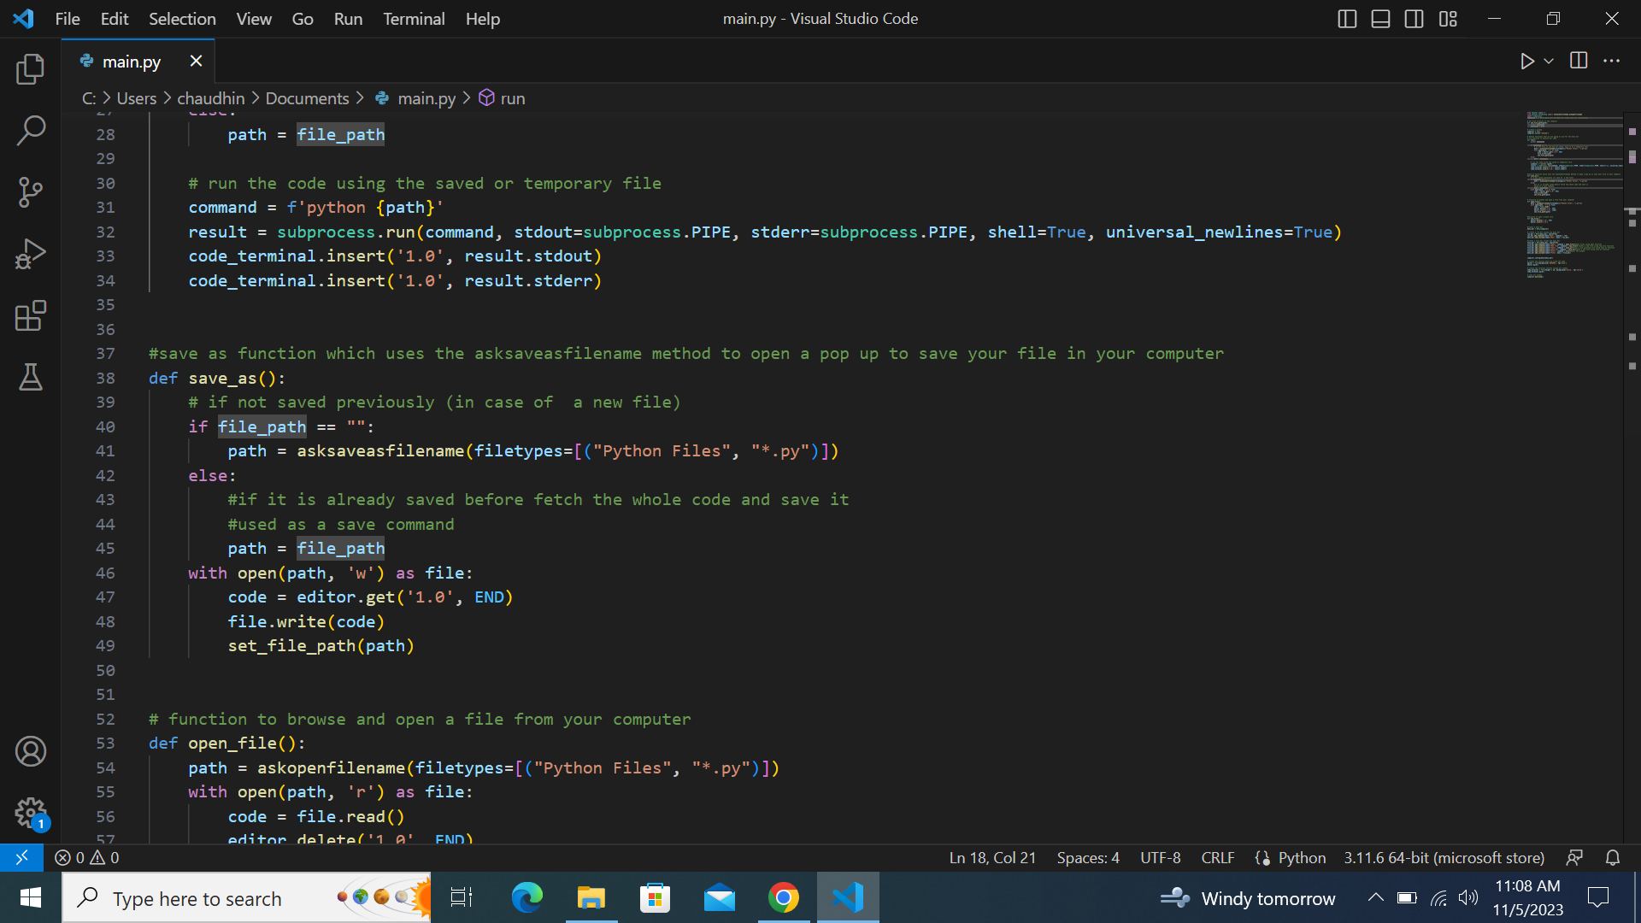Viewport: 1641px width, 923px height.
Task: Toggle the Panel layout button
Action: (1380, 19)
